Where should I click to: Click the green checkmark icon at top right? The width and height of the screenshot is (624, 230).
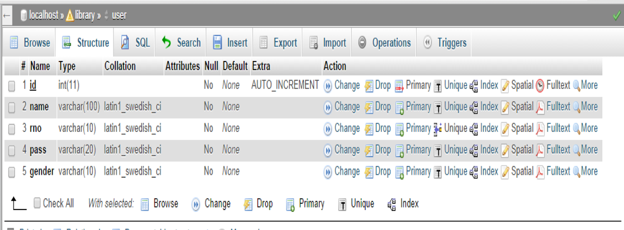[617, 16]
